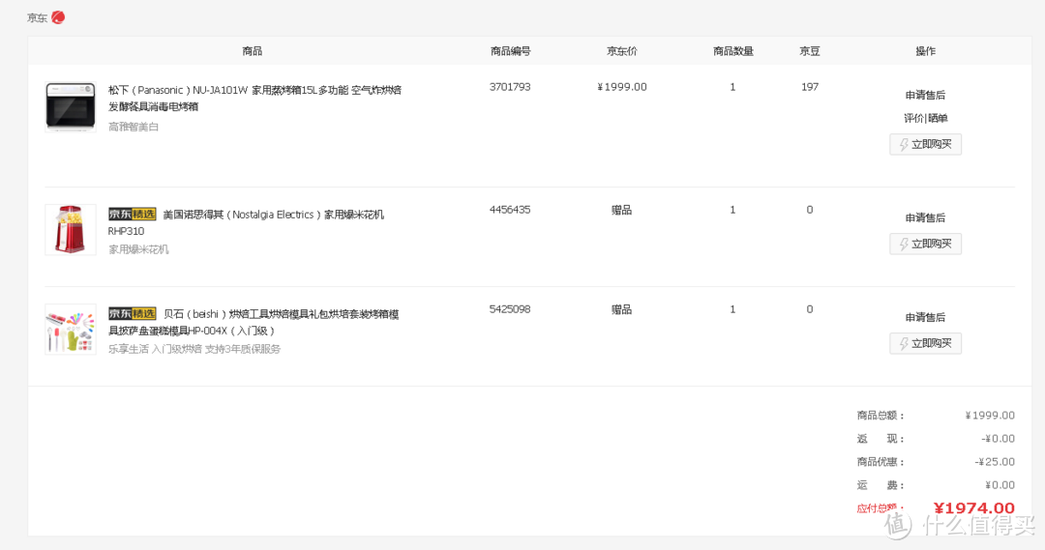This screenshot has width=1045, height=550.
Task: Select product number 3701793
Action: click(x=510, y=87)
